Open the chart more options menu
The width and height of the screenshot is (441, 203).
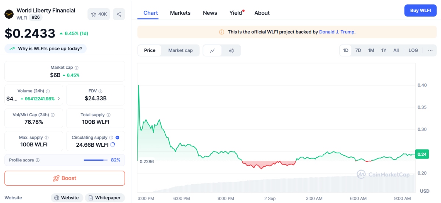click(430, 50)
